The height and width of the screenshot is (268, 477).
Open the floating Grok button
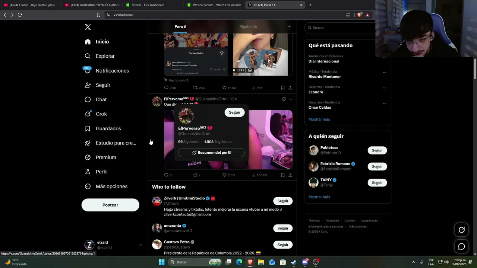point(461,230)
